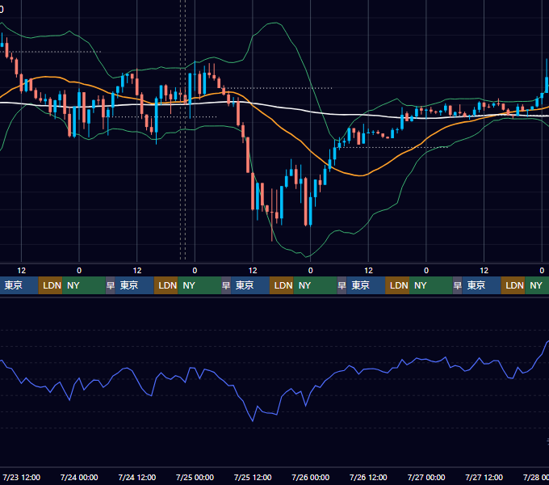Screen dimensions: 549x485
Task: Click the vertical dashed double line before 7/25 00:00
Action: pyautogui.click(x=182, y=129)
